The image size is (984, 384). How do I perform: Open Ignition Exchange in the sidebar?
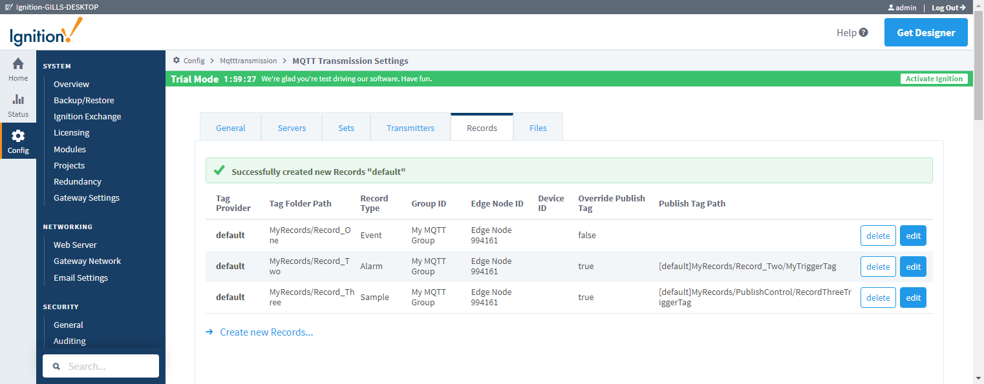point(87,116)
